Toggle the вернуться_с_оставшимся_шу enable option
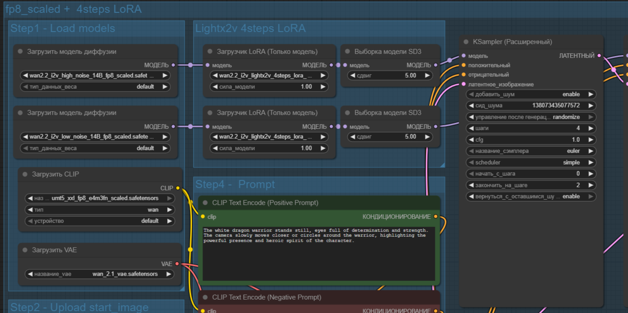628x313 pixels. pyautogui.click(x=531, y=197)
